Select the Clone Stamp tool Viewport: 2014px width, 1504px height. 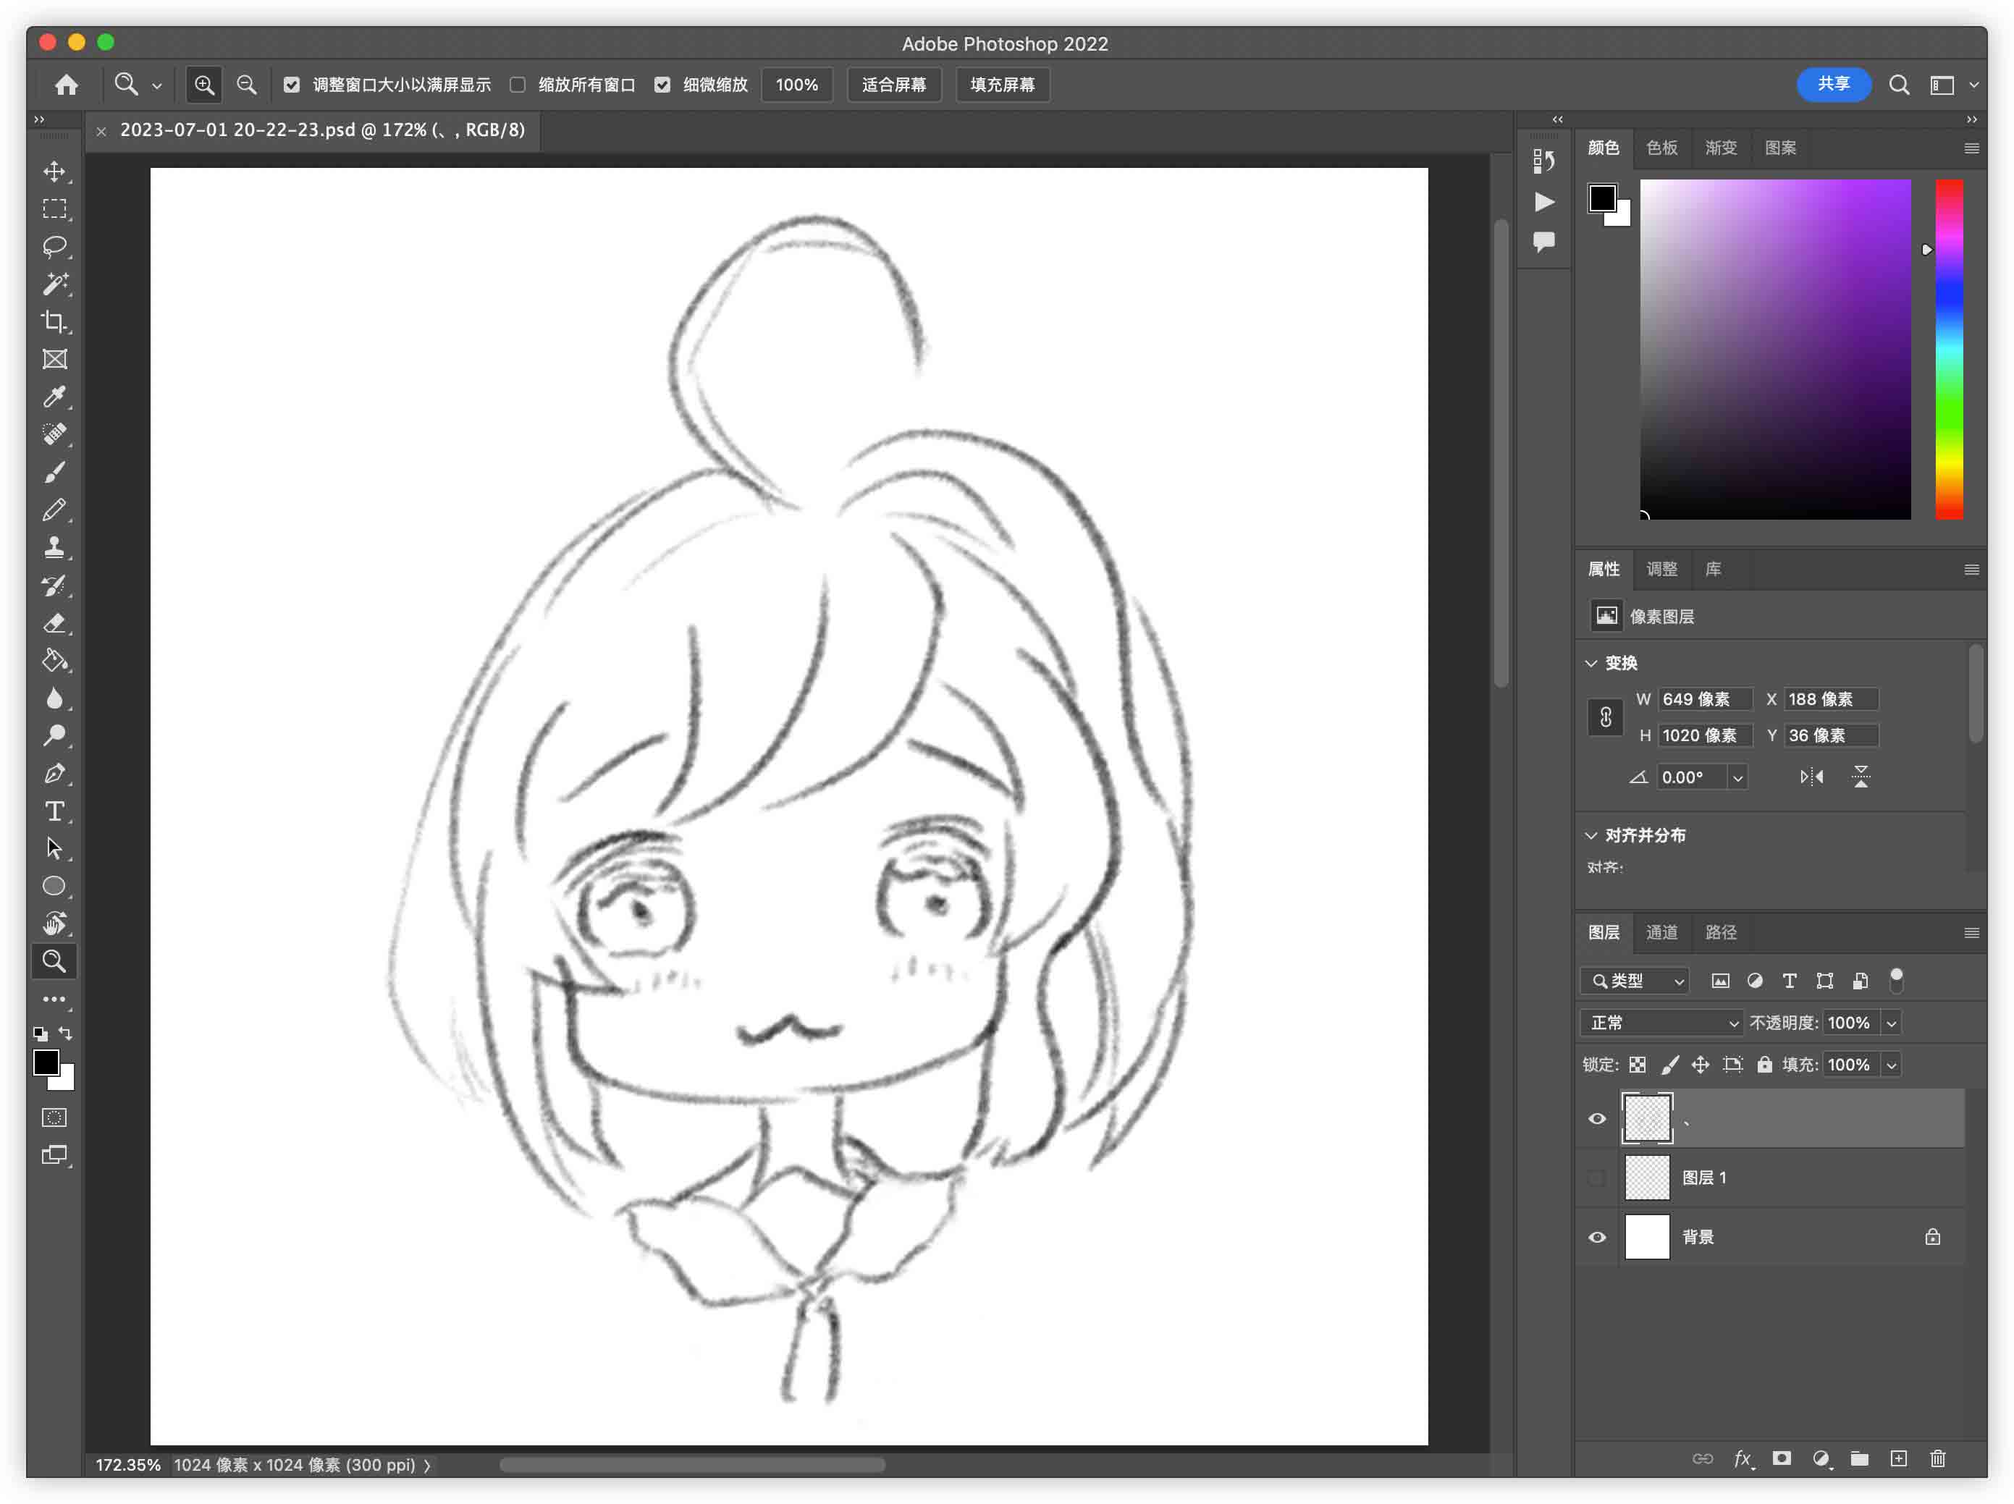[x=54, y=547]
